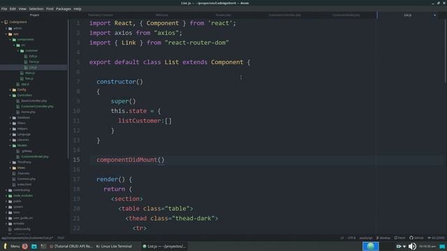Image resolution: width=447 pixels, height=251 pixels.
Task: Open Main.js in the tree view
Action: [x=30, y=73]
